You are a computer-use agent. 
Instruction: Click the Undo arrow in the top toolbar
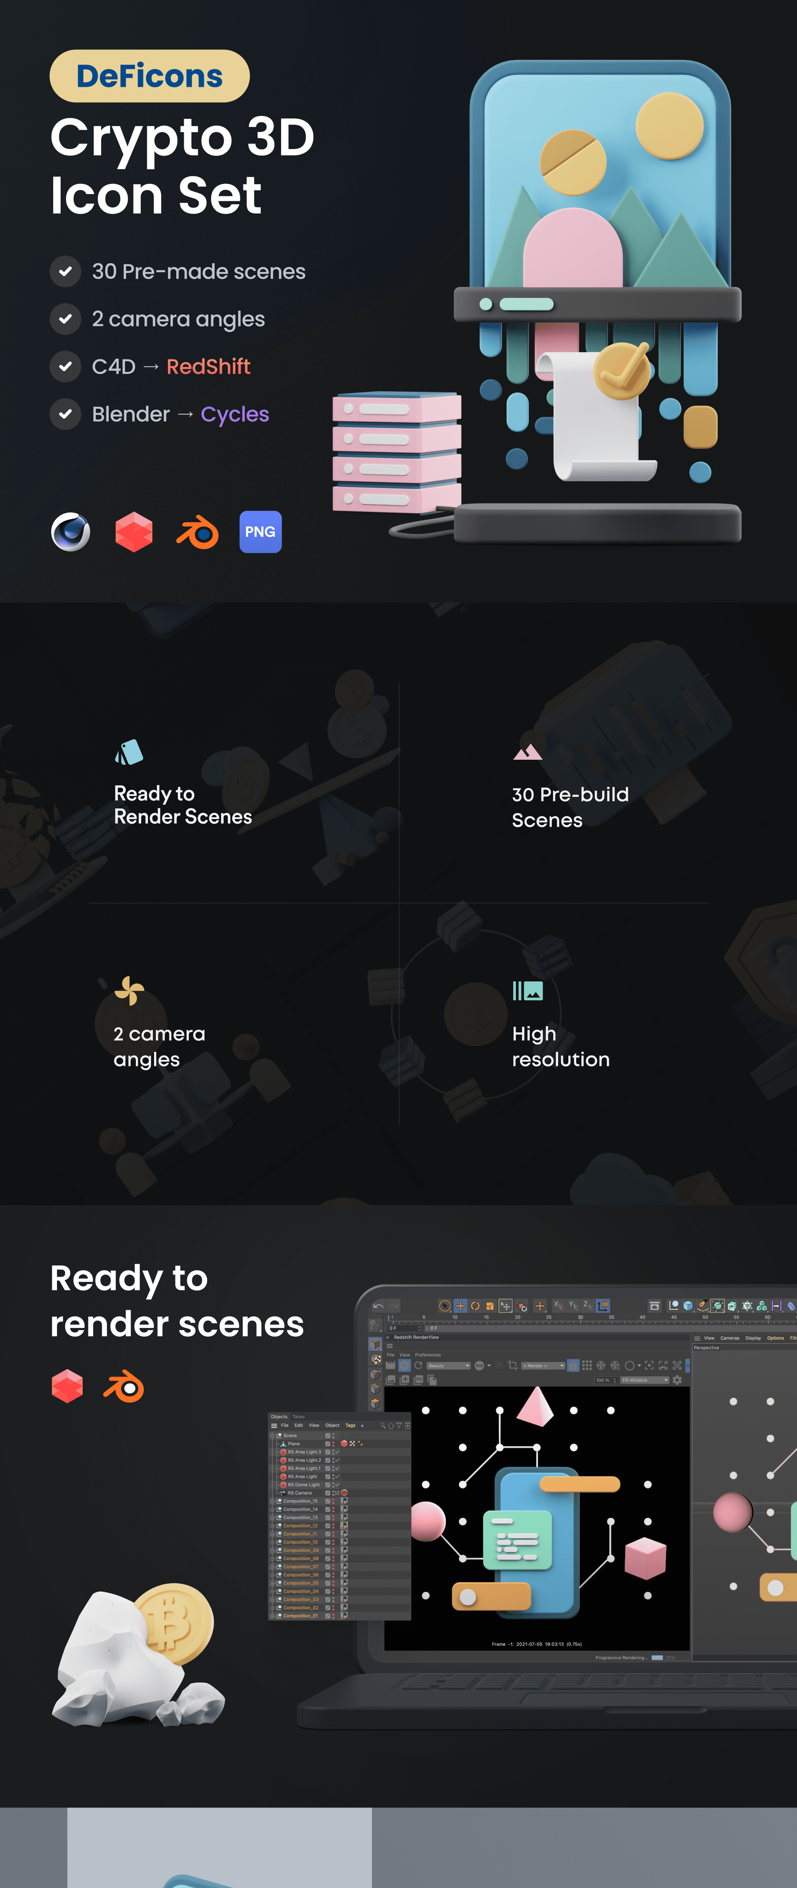pos(378,1306)
